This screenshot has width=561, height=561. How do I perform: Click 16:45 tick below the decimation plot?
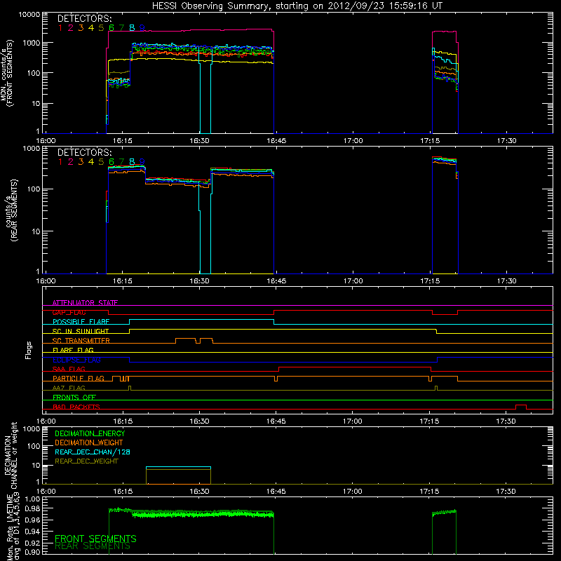pos(276,492)
